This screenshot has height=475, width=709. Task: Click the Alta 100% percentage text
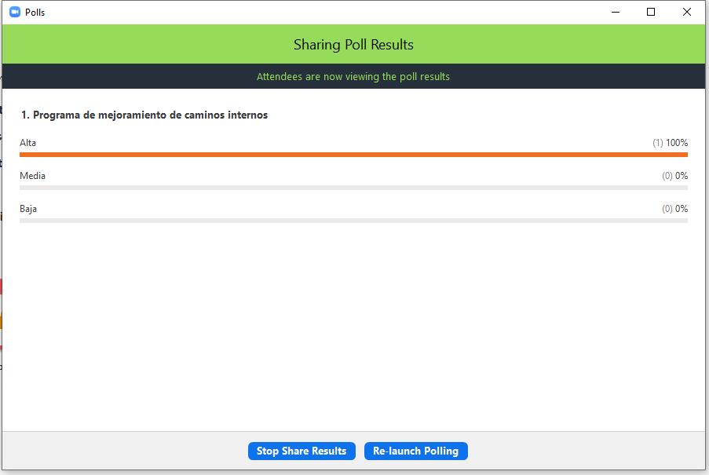677,143
